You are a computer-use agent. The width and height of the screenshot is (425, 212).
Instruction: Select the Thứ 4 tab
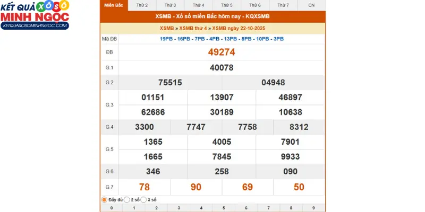point(198,5)
